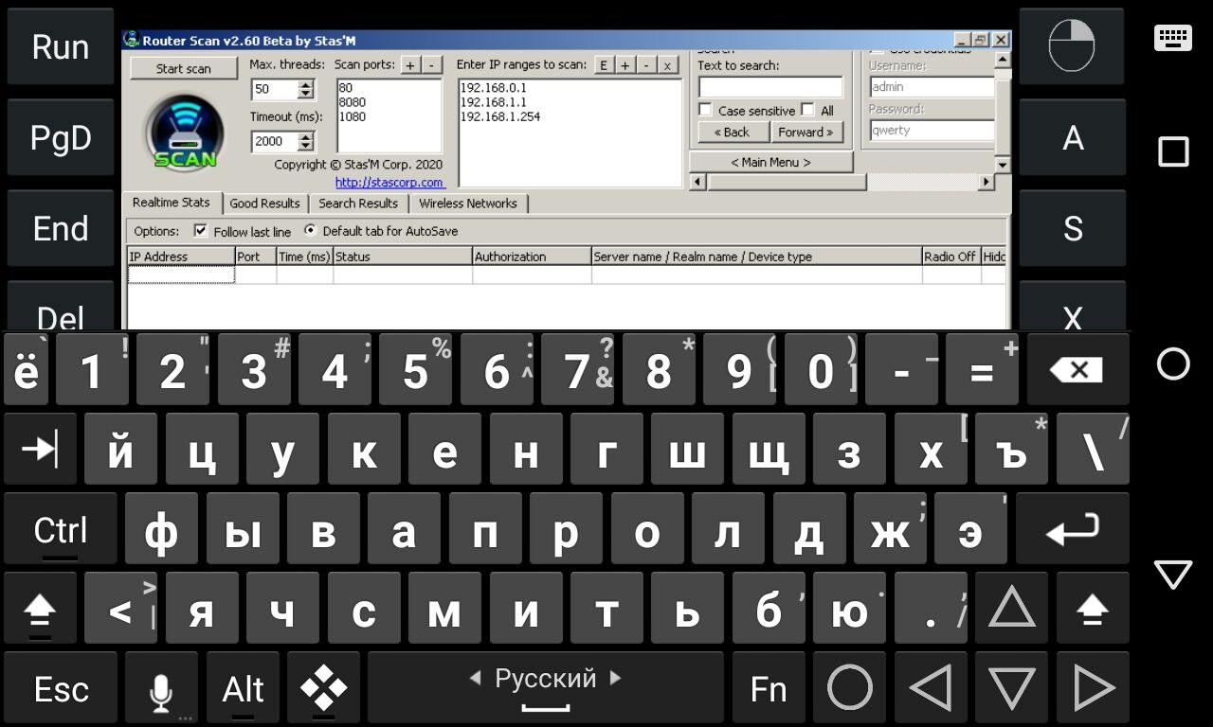Image resolution: width=1213 pixels, height=727 pixels.
Task: Open the http://stascorp.com link
Action: (389, 182)
